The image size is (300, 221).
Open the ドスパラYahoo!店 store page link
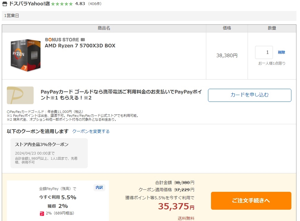29,4
